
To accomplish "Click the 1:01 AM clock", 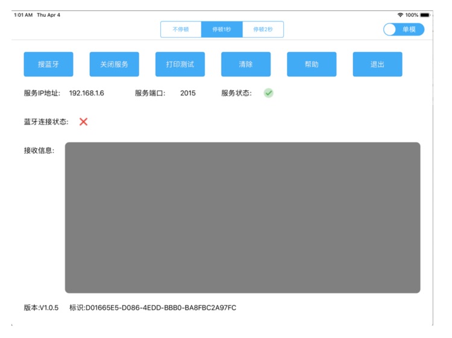I will coord(23,15).
